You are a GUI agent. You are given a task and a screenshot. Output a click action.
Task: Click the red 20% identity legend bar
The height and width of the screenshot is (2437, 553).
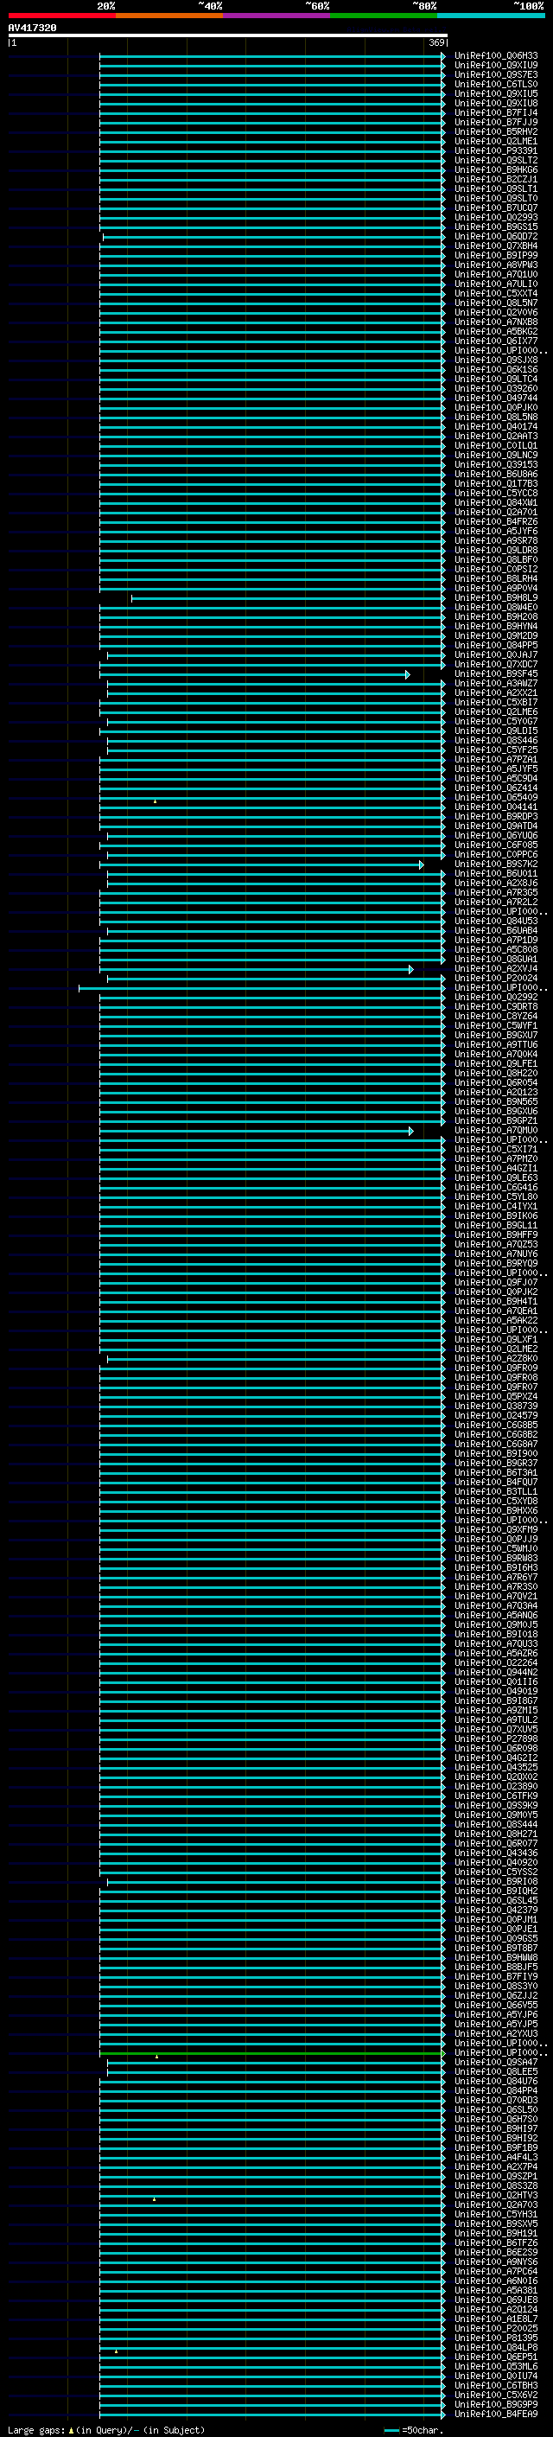click(x=61, y=16)
